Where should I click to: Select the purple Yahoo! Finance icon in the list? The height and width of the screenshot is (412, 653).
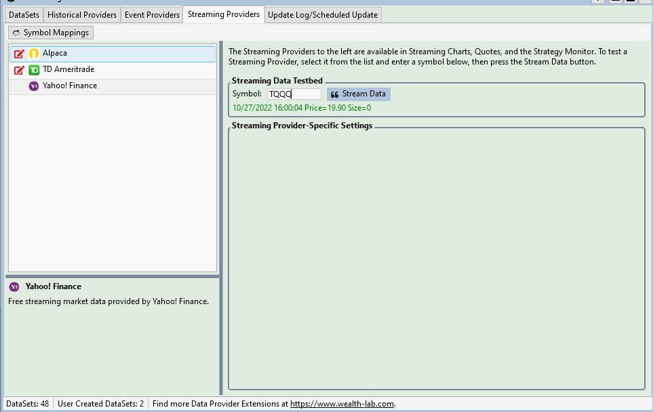pyautogui.click(x=34, y=86)
